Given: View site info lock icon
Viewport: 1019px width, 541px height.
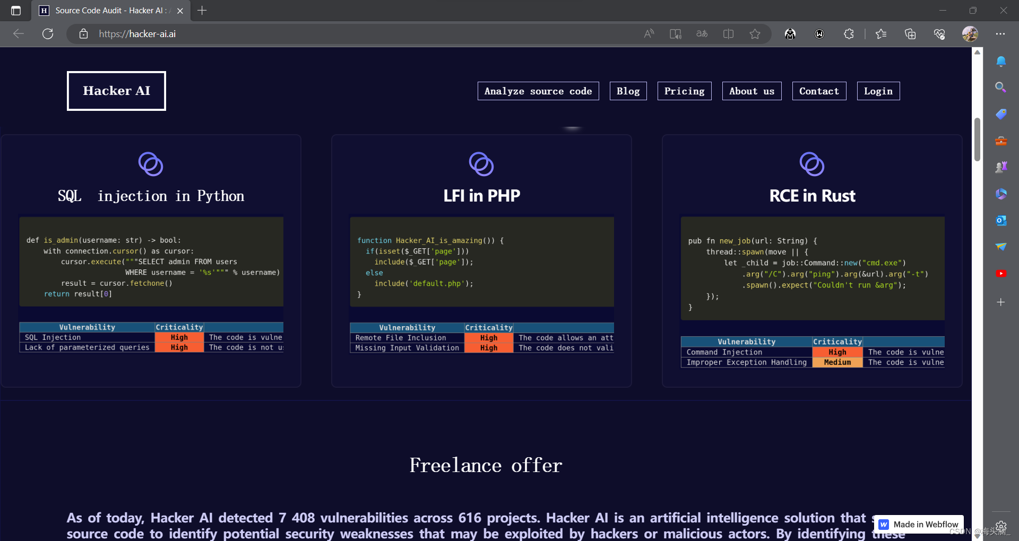Looking at the screenshot, I should point(83,34).
